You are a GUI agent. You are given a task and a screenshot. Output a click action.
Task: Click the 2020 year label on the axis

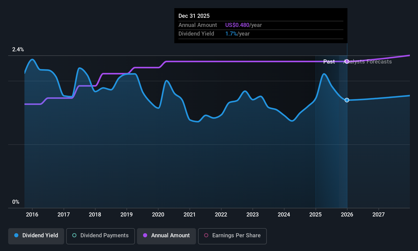158,215
